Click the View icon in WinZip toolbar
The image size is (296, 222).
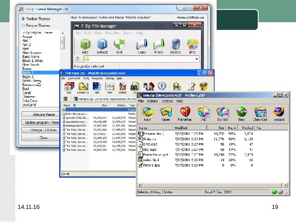click(241, 112)
